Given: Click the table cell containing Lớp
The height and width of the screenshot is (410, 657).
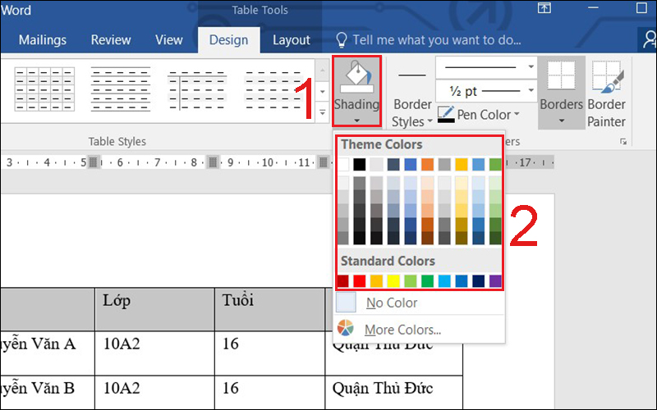Looking at the screenshot, I should pos(154,307).
